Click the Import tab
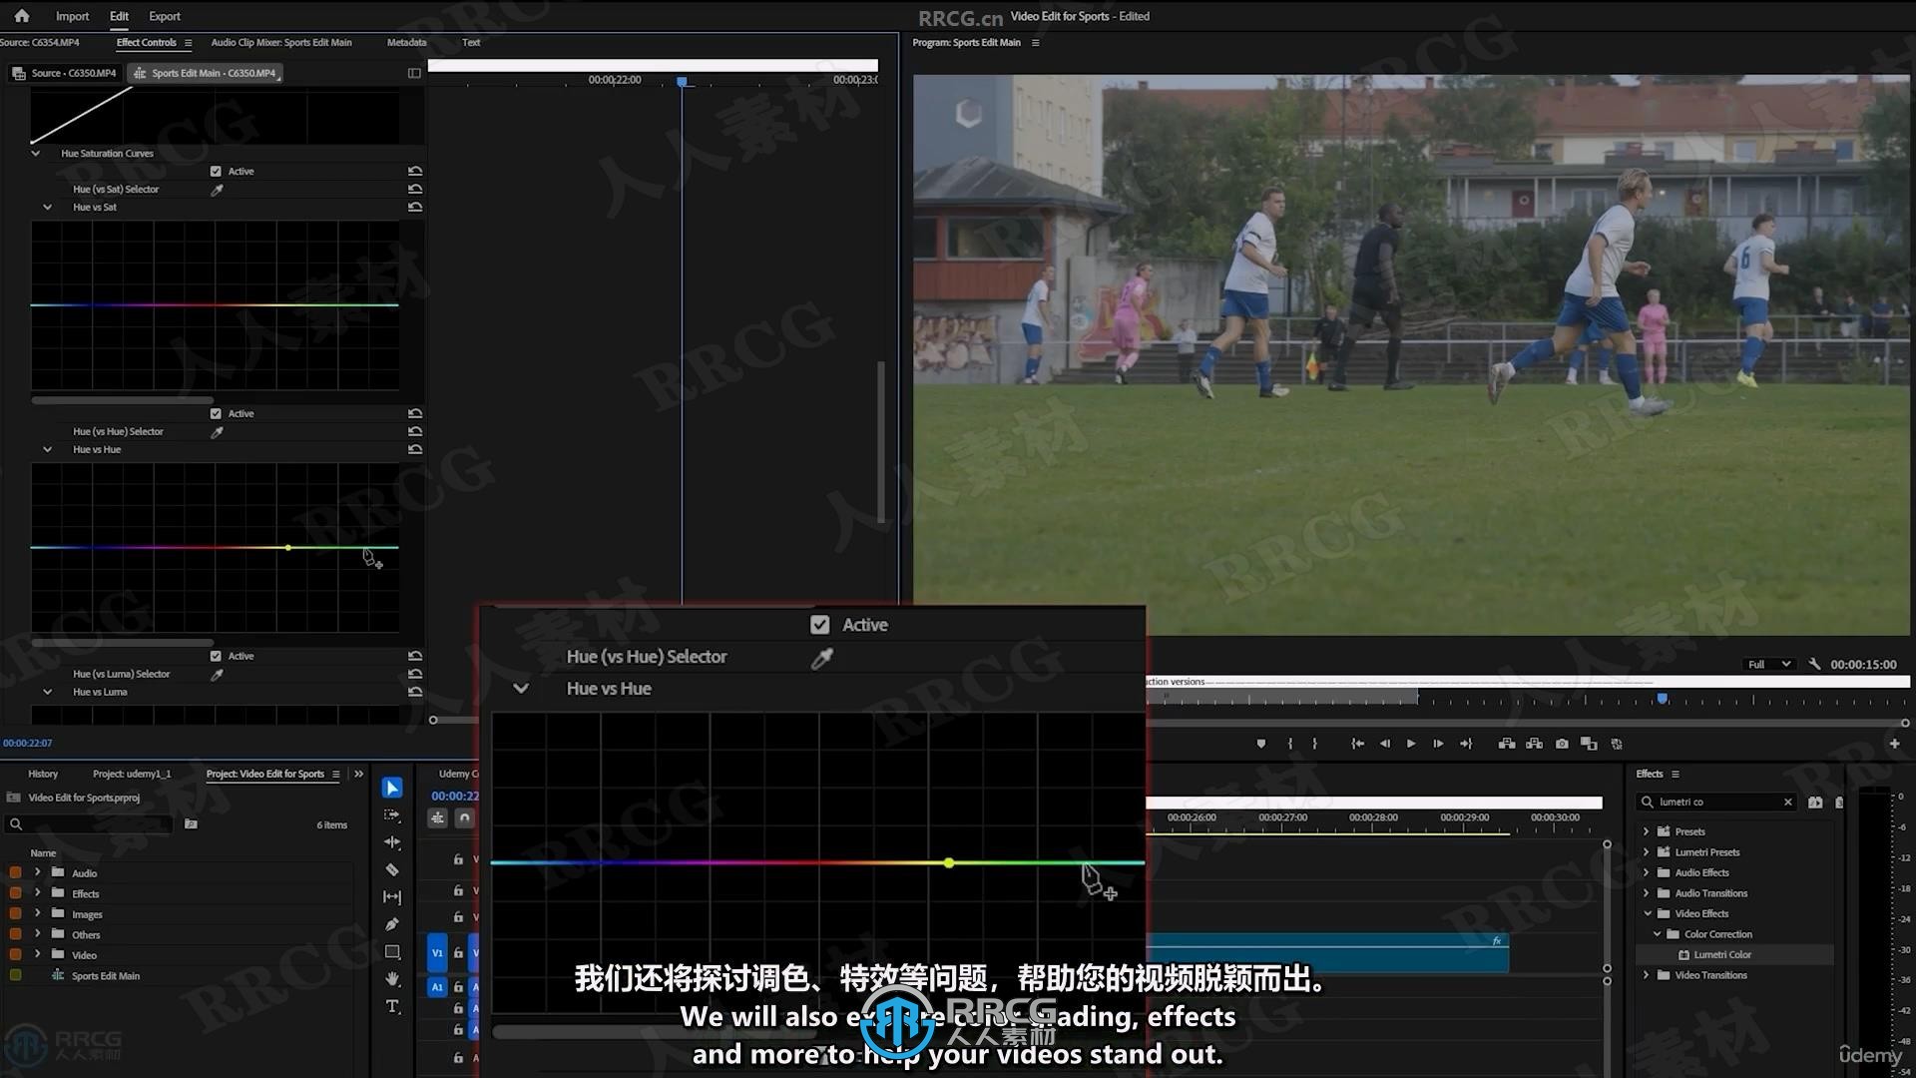The image size is (1916, 1078). pos(72,16)
